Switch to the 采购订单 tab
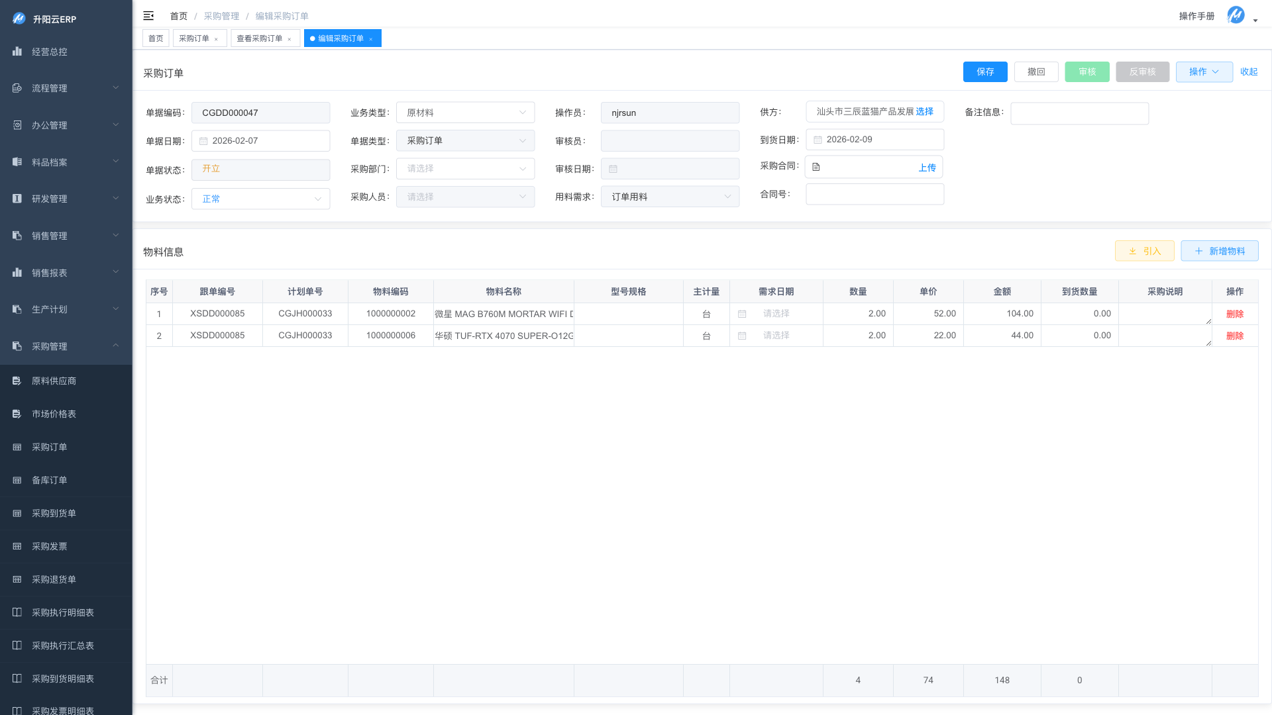1272x715 pixels. (x=194, y=38)
